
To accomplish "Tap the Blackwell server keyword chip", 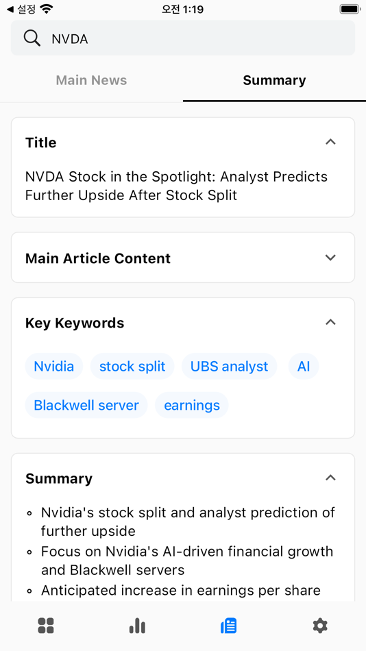I will 86,405.
